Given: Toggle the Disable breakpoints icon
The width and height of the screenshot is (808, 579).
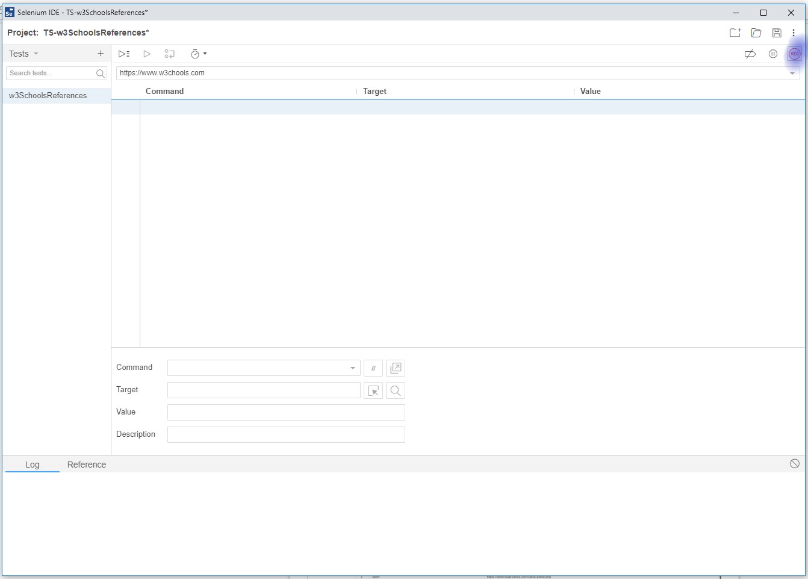Looking at the screenshot, I should [x=750, y=54].
